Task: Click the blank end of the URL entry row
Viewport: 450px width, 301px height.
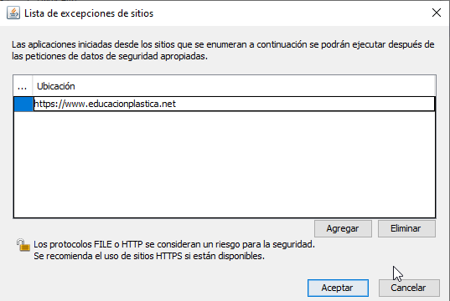Action: (x=304, y=104)
